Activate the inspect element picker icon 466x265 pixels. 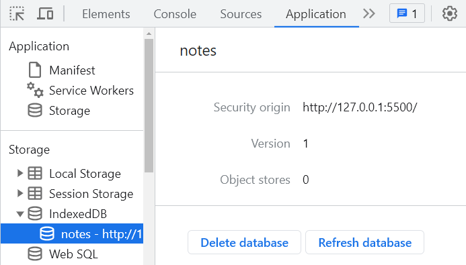click(x=17, y=13)
